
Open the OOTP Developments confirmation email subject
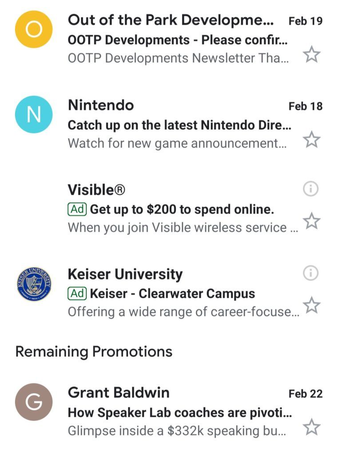tap(178, 40)
